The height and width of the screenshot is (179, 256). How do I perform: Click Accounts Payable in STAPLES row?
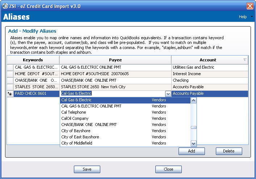click(x=210, y=87)
